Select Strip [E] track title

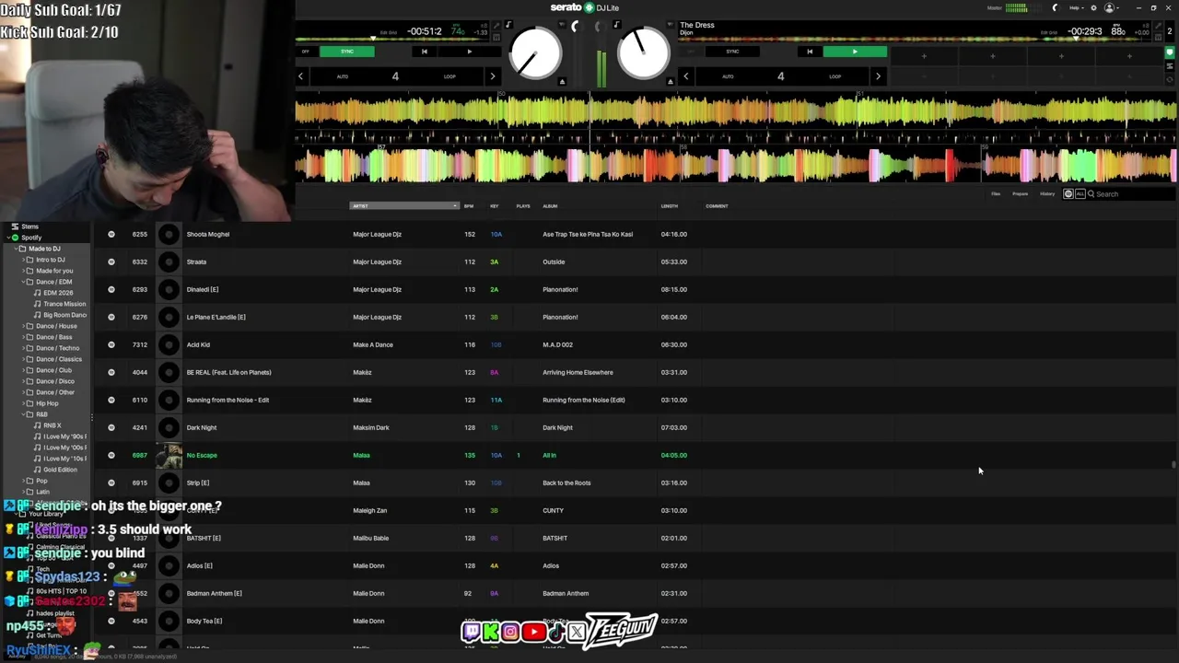point(198,483)
